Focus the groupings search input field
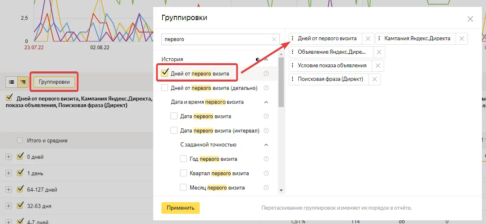 [x=216, y=39]
